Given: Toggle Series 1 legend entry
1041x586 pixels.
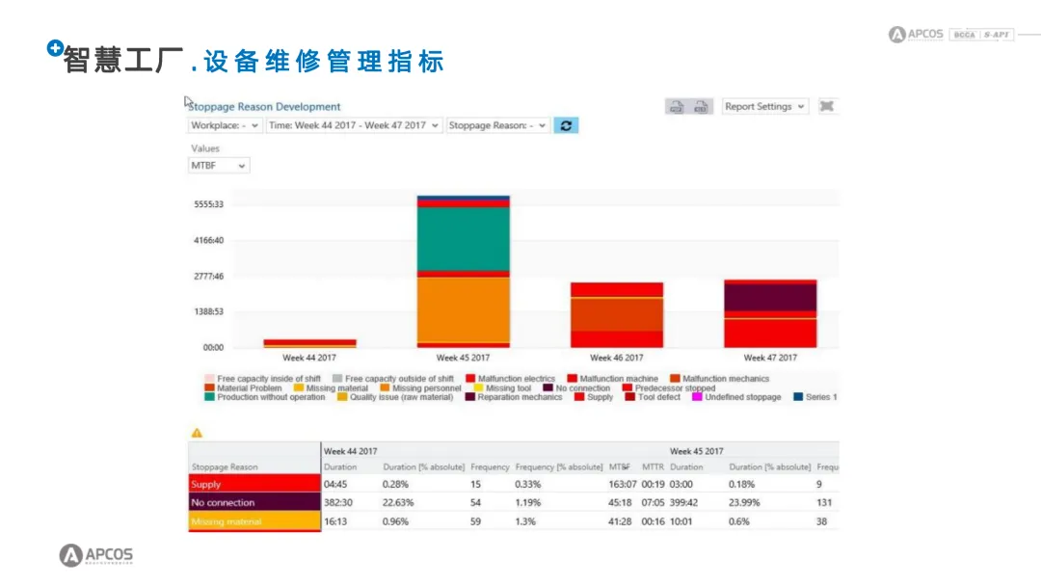Looking at the screenshot, I should pos(816,397).
